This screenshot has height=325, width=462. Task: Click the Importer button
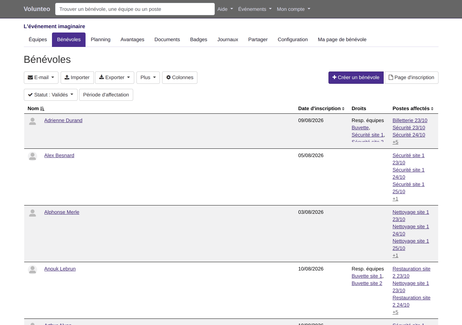(x=77, y=78)
